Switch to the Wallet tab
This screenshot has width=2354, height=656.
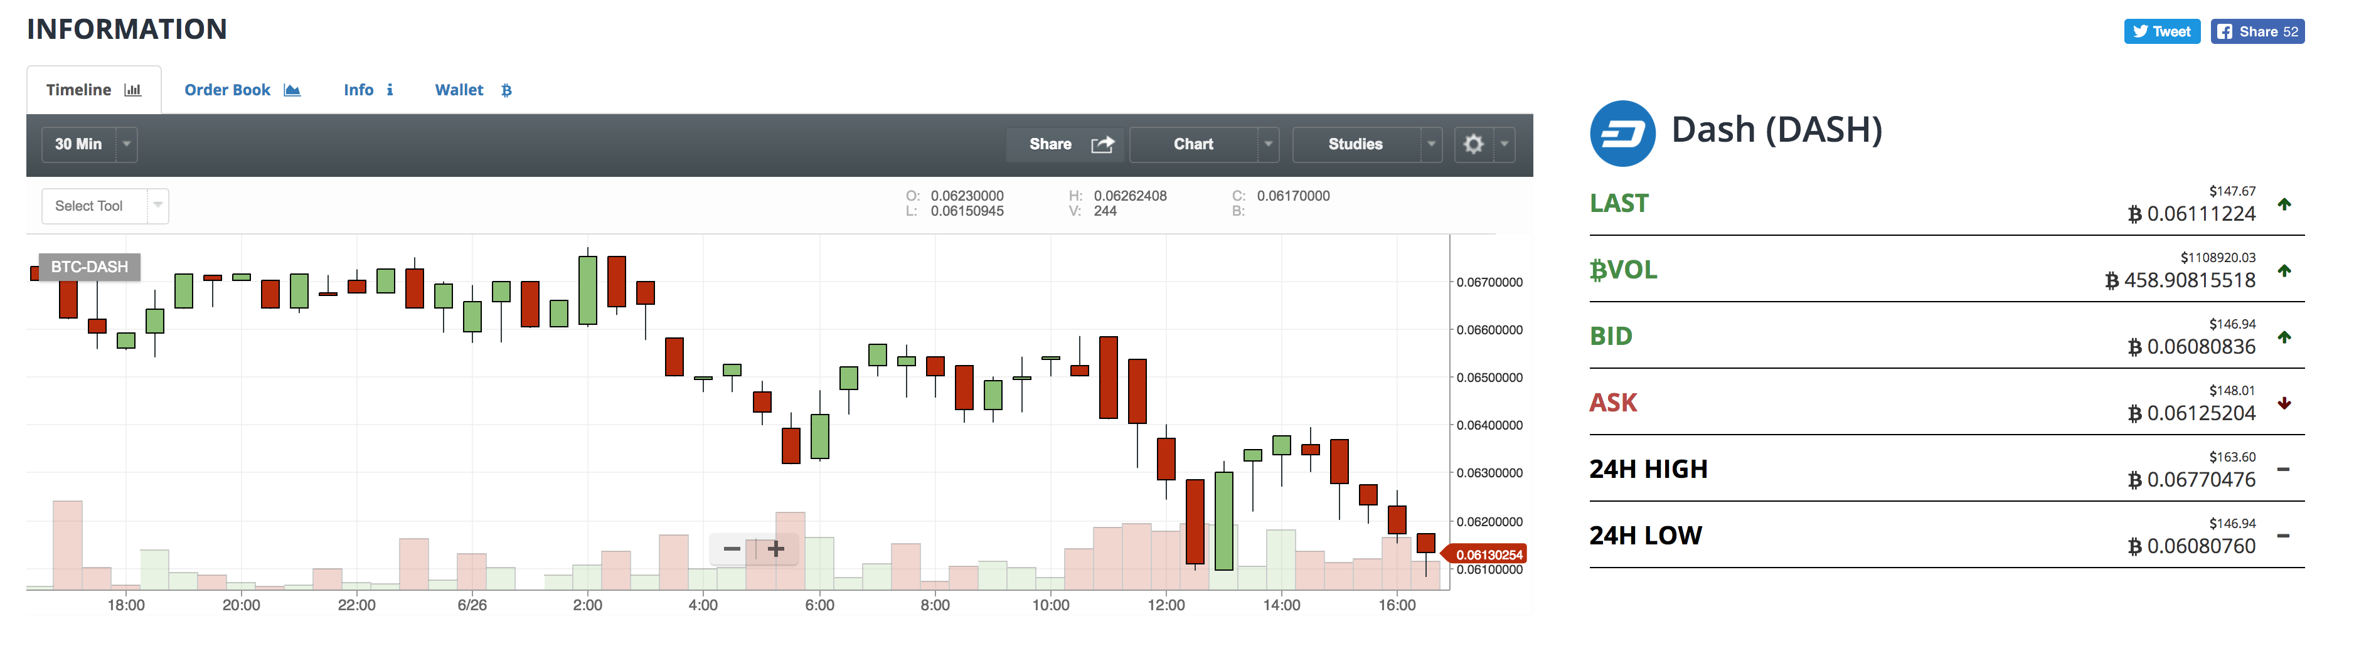(x=473, y=90)
